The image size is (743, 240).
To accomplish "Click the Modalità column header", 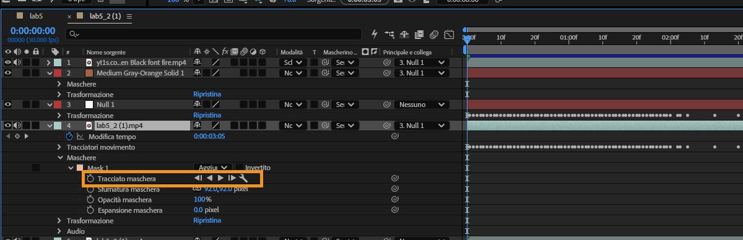I will pyautogui.click(x=292, y=52).
